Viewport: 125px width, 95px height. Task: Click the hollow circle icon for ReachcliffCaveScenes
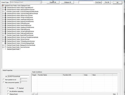5,35
